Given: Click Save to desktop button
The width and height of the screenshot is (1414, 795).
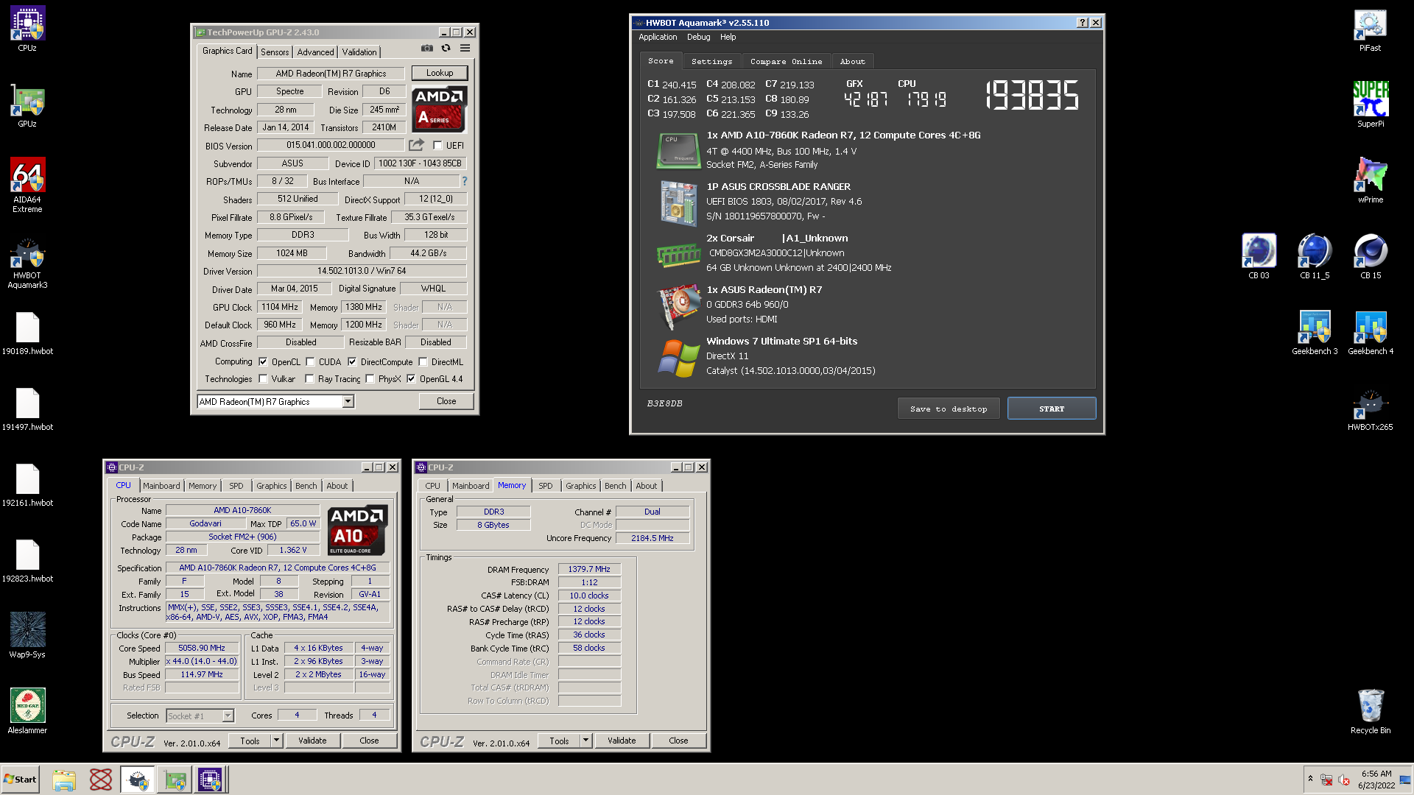Looking at the screenshot, I should point(949,409).
